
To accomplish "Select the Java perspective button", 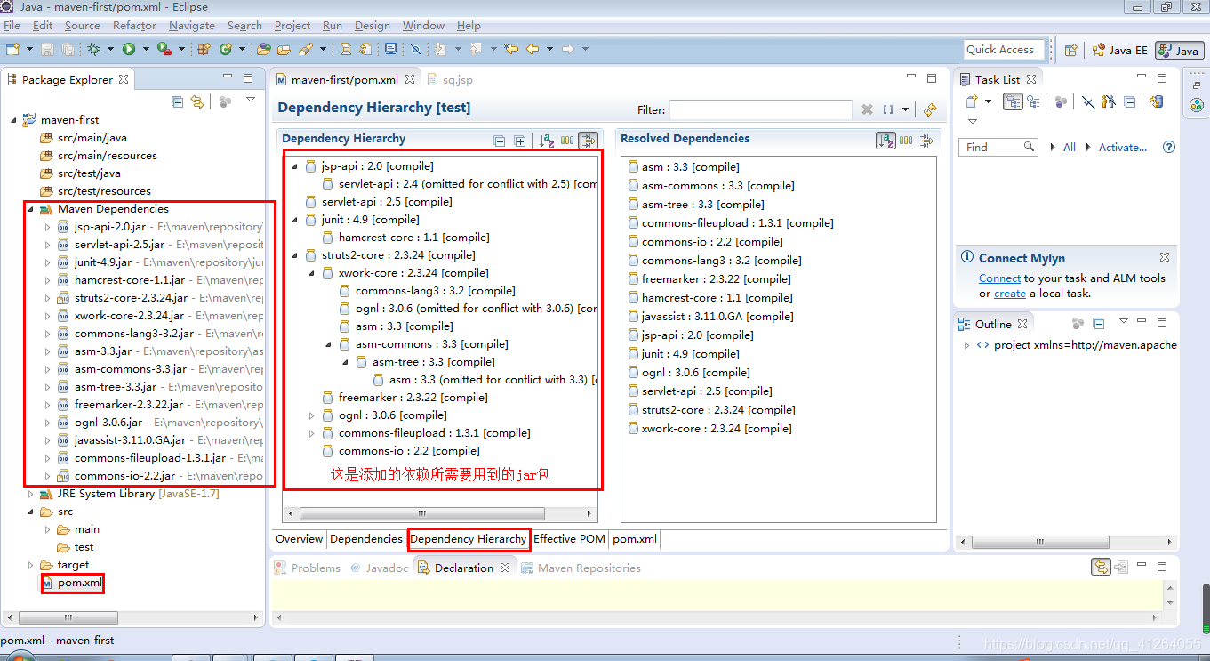I will click(1180, 50).
